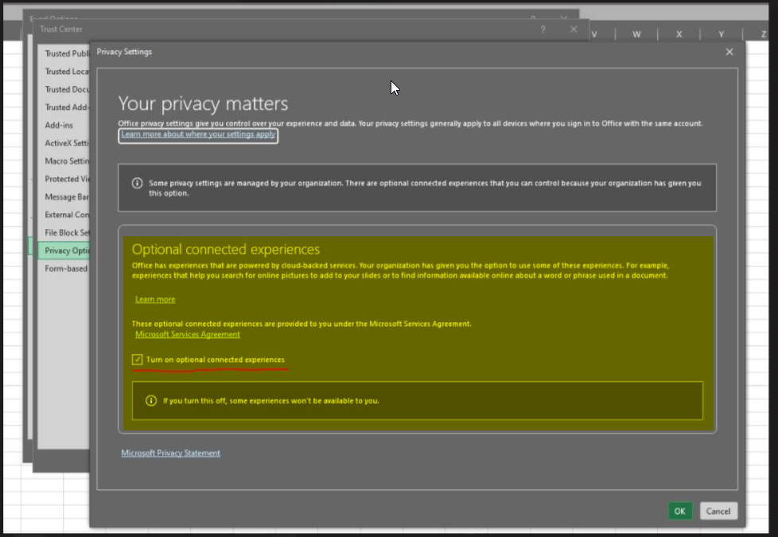Click the Trust Center title text

click(x=61, y=29)
